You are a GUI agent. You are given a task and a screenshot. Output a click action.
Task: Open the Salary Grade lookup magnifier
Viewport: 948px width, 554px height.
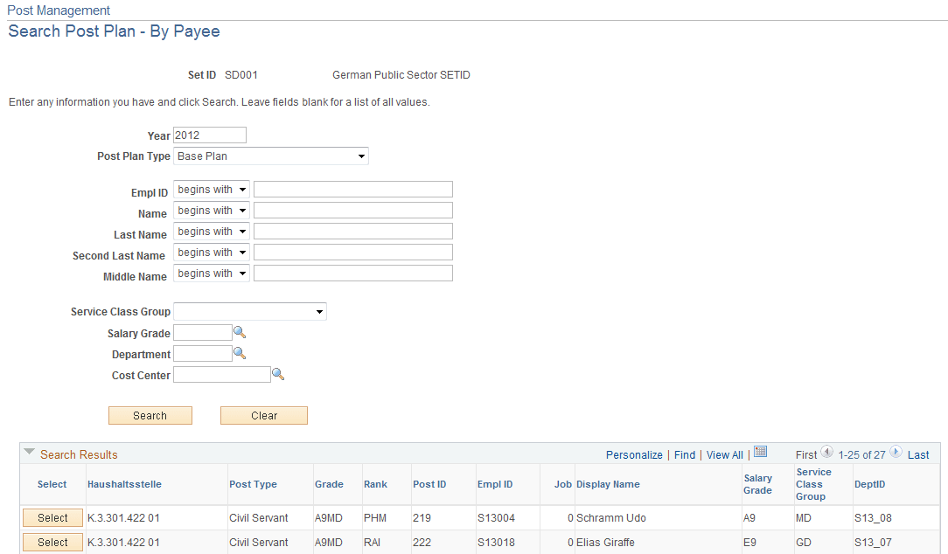click(x=238, y=332)
